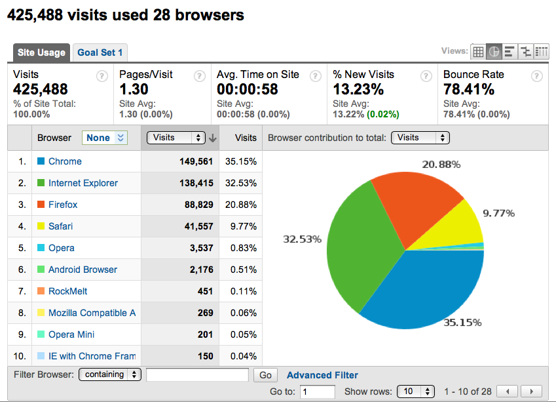Click the blue Chrome color swatch
The width and height of the screenshot is (556, 402).
coord(41,161)
